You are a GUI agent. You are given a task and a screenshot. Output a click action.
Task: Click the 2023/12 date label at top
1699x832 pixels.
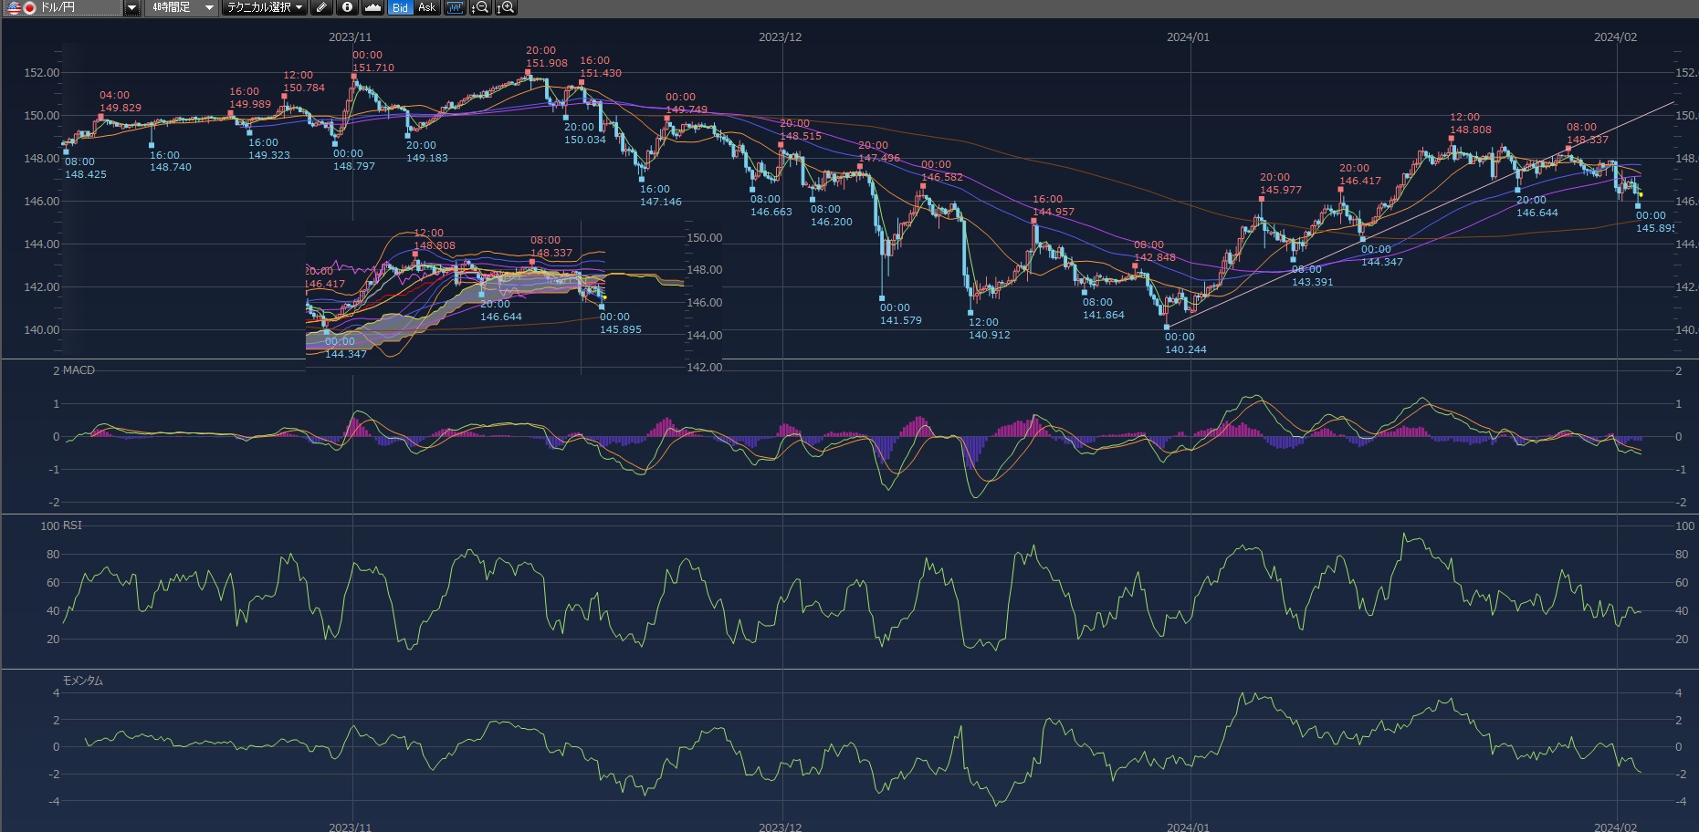click(780, 37)
